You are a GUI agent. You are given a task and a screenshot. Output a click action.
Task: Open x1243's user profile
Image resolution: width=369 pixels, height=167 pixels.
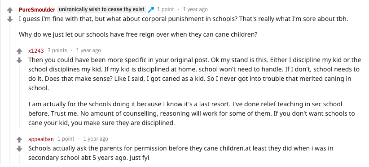36,50
